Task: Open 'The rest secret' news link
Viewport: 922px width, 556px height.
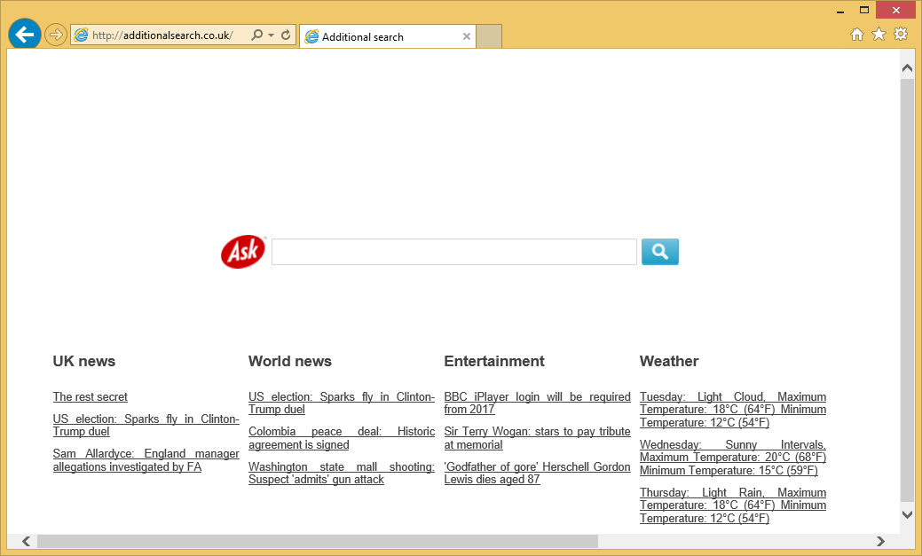Action: click(91, 397)
